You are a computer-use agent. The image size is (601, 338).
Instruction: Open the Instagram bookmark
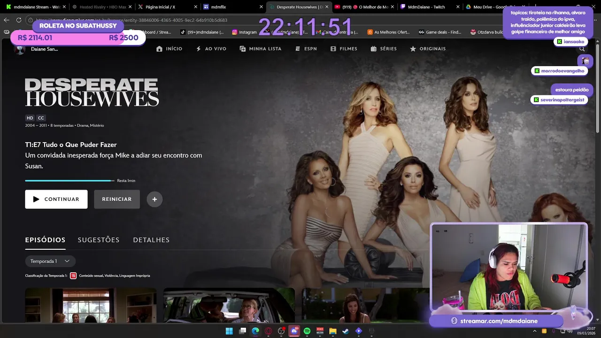coord(244,32)
